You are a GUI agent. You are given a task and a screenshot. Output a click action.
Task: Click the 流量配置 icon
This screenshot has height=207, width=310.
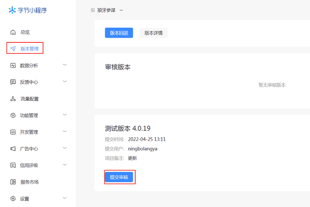(x=13, y=99)
